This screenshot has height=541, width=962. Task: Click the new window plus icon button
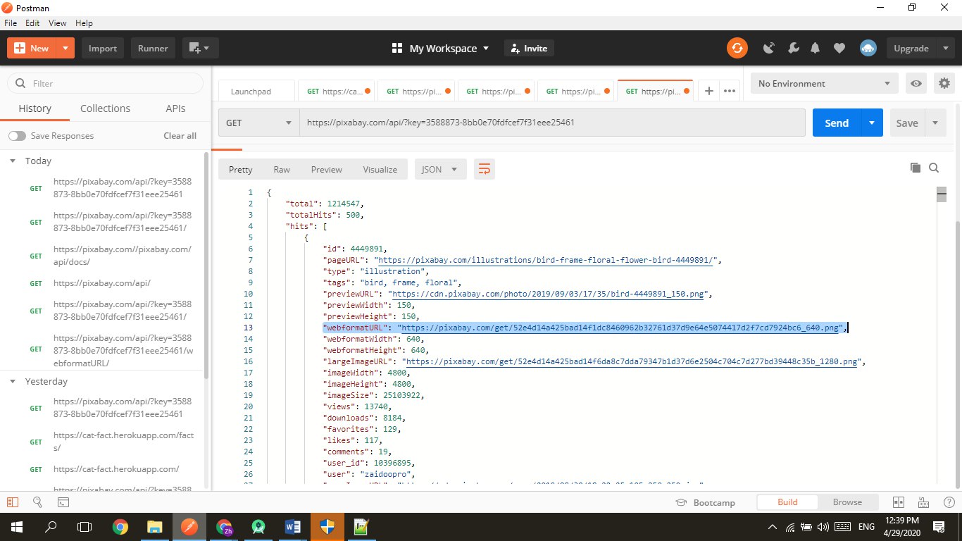[x=201, y=48]
